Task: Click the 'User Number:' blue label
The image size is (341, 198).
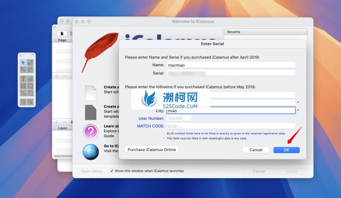Action: 151,118
